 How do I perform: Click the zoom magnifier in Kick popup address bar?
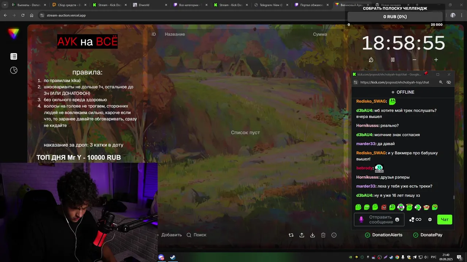point(441,82)
